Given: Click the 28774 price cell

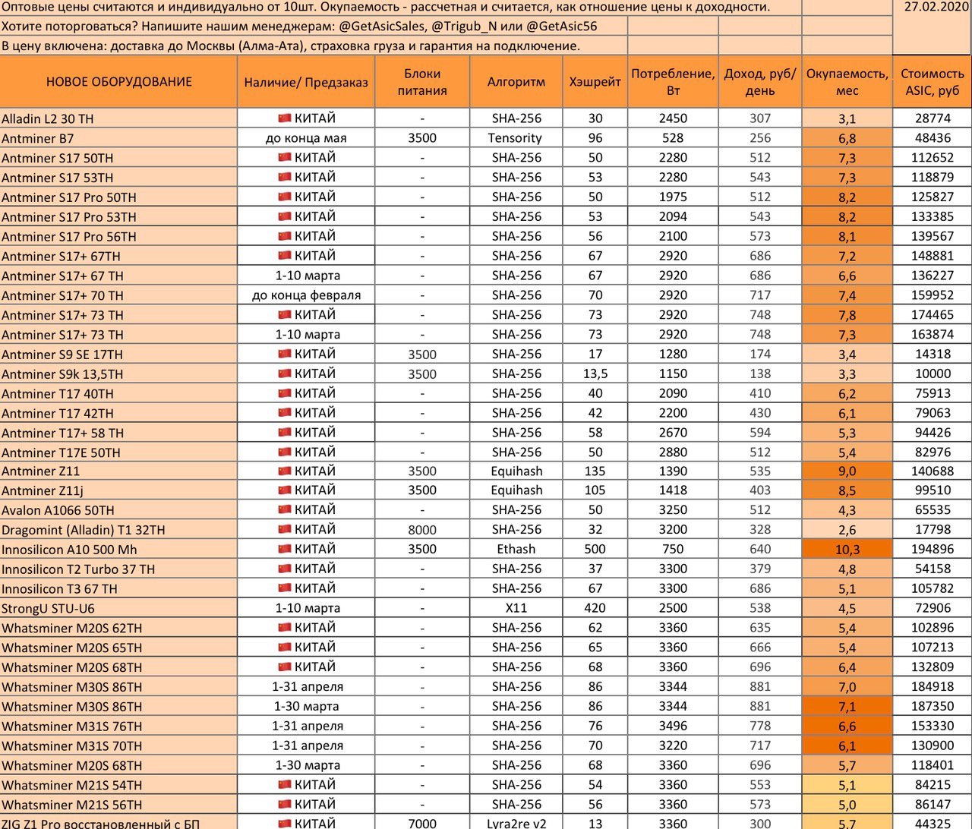Looking at the screenshot, I should point(933,118).
